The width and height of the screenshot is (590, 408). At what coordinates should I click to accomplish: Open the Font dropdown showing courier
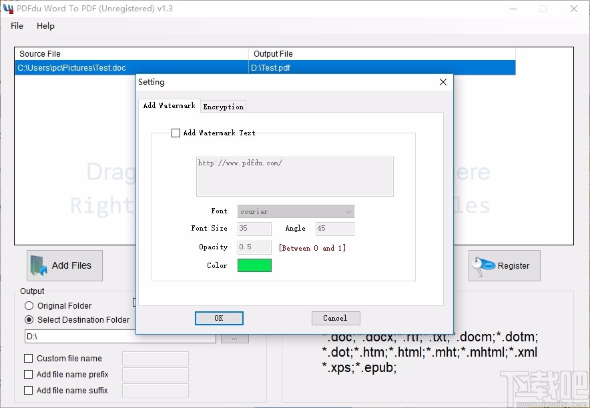click(349, 211)
